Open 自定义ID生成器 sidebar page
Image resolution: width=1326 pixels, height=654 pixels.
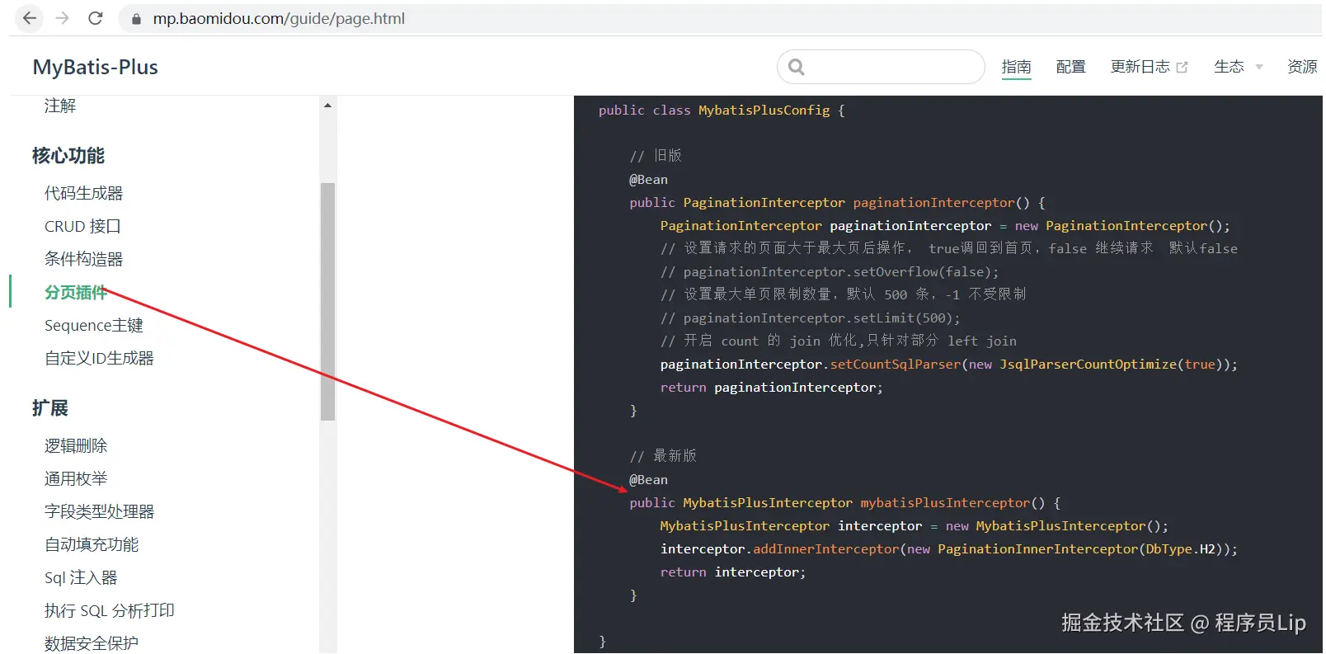99,358
